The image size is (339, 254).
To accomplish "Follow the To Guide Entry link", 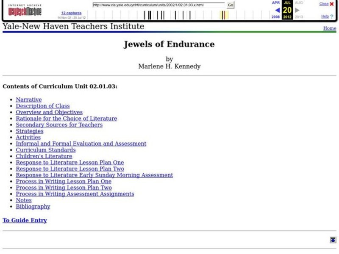I will click(25, 220).
